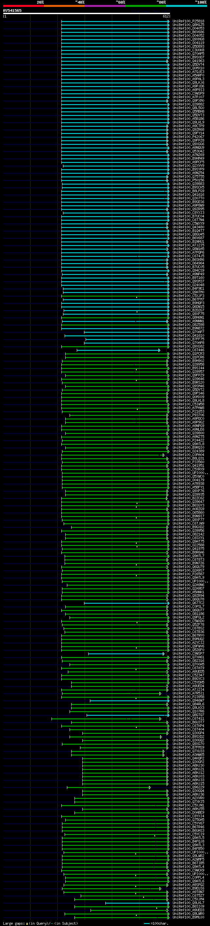Image resolution: width=210 pixels, height=926 pixels.
Task: Open hit UniRef100_P25818
Action: (188, 21)
